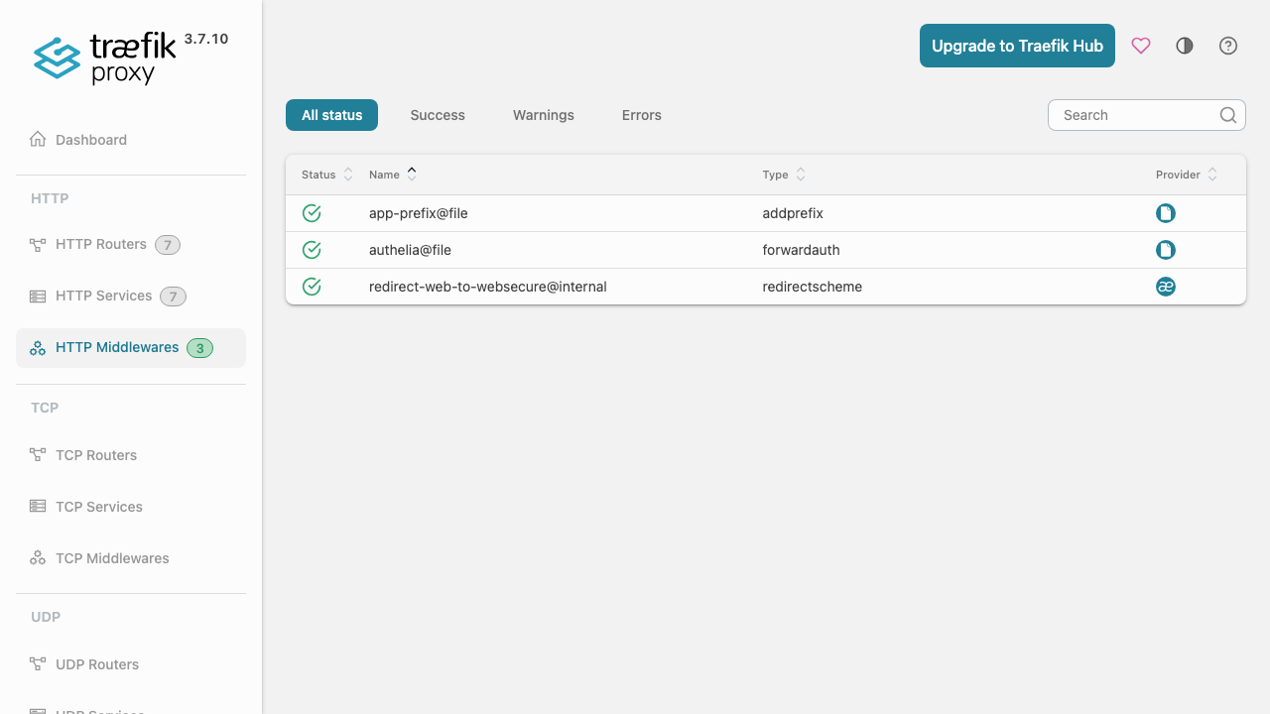1270x714 pixels.
Task: Click the HTTP Routers count badge 7
Action: pos(168,245)
